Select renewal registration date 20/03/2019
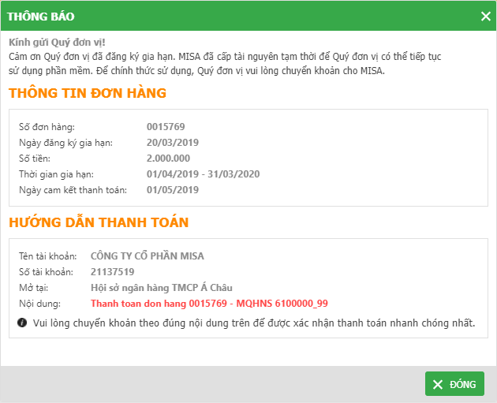The height and width of the screenshot is (403, 497). tap(173, 143)
